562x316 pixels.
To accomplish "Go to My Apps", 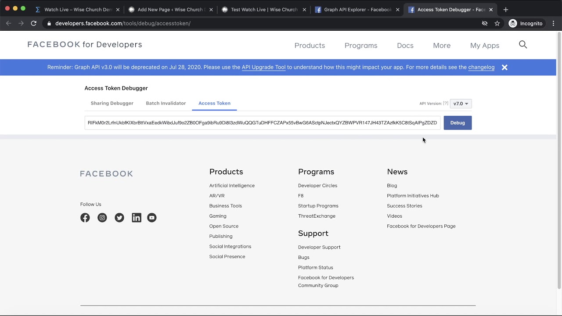I will pyautogui.click(x=485, y=46).
